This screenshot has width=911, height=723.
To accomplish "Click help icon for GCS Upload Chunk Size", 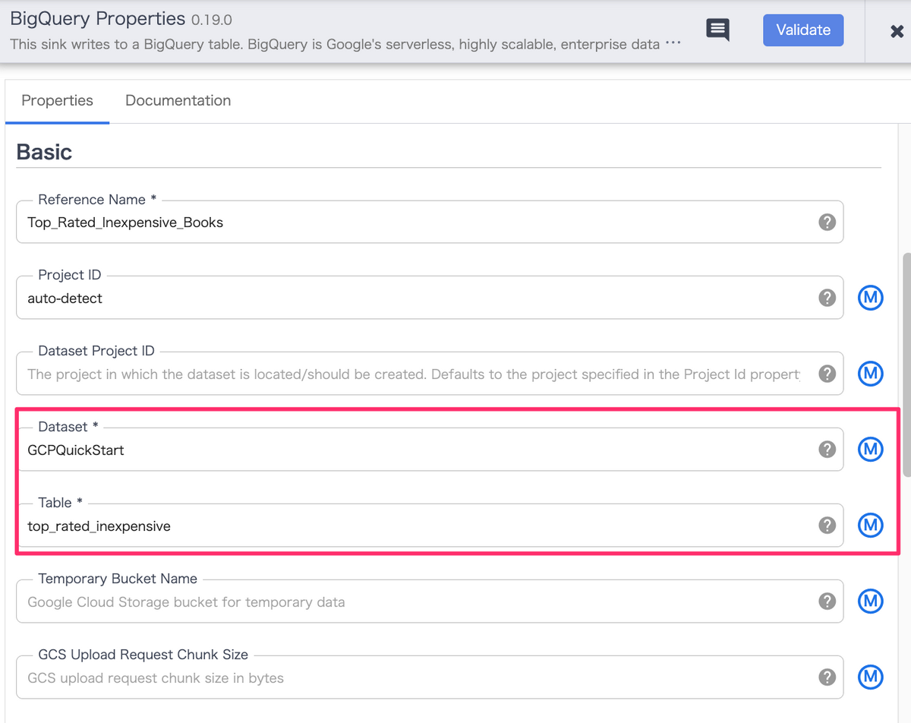I will 827,677.
